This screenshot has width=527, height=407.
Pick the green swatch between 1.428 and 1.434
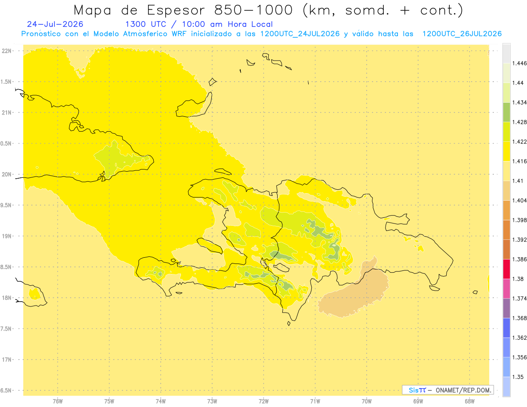(x=506, y=112)
